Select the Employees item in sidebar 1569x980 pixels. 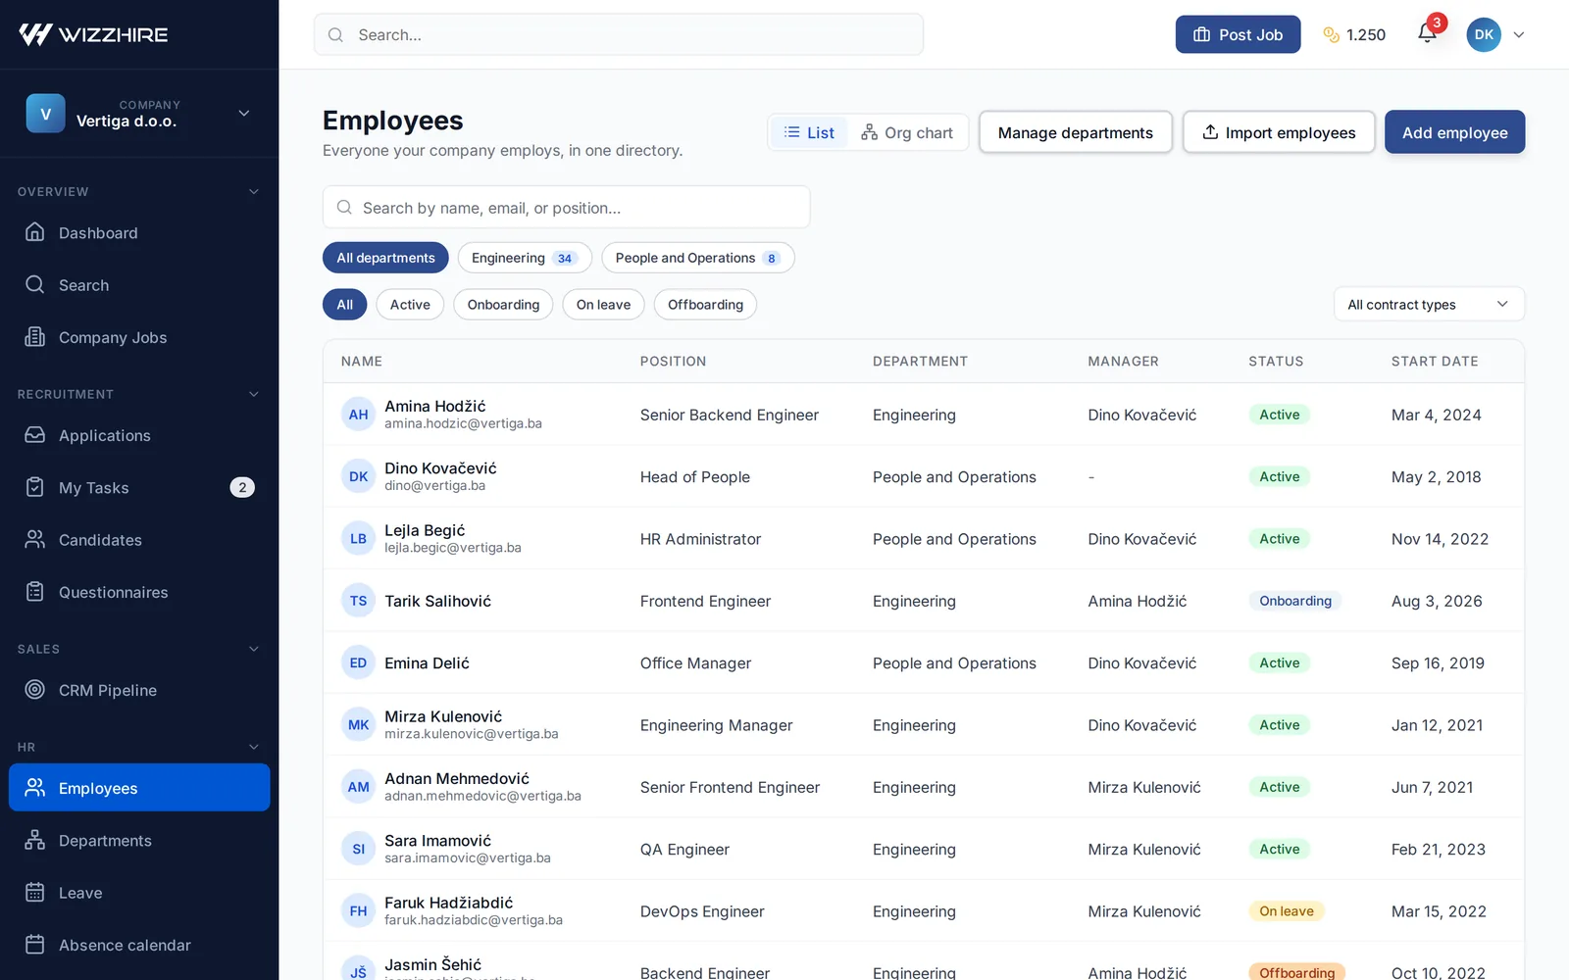139,788
